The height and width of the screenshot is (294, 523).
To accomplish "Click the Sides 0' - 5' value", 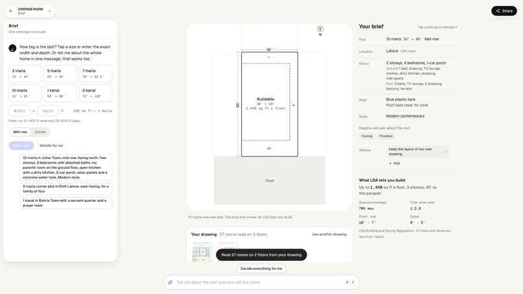I will [417, 223].
